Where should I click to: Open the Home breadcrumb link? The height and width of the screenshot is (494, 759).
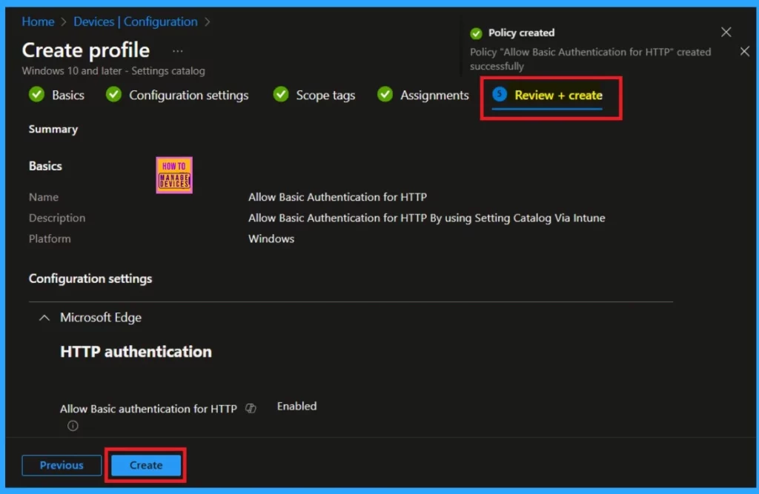coord(38,21)
